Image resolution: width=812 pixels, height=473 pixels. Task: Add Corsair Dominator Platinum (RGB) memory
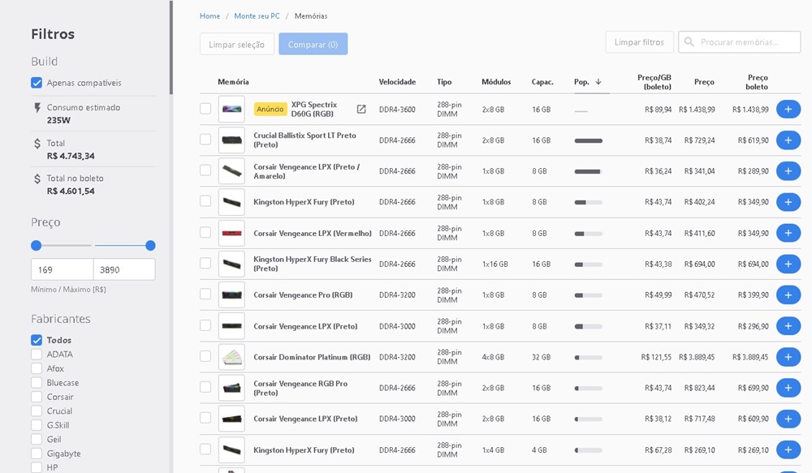tap(788, 357)
